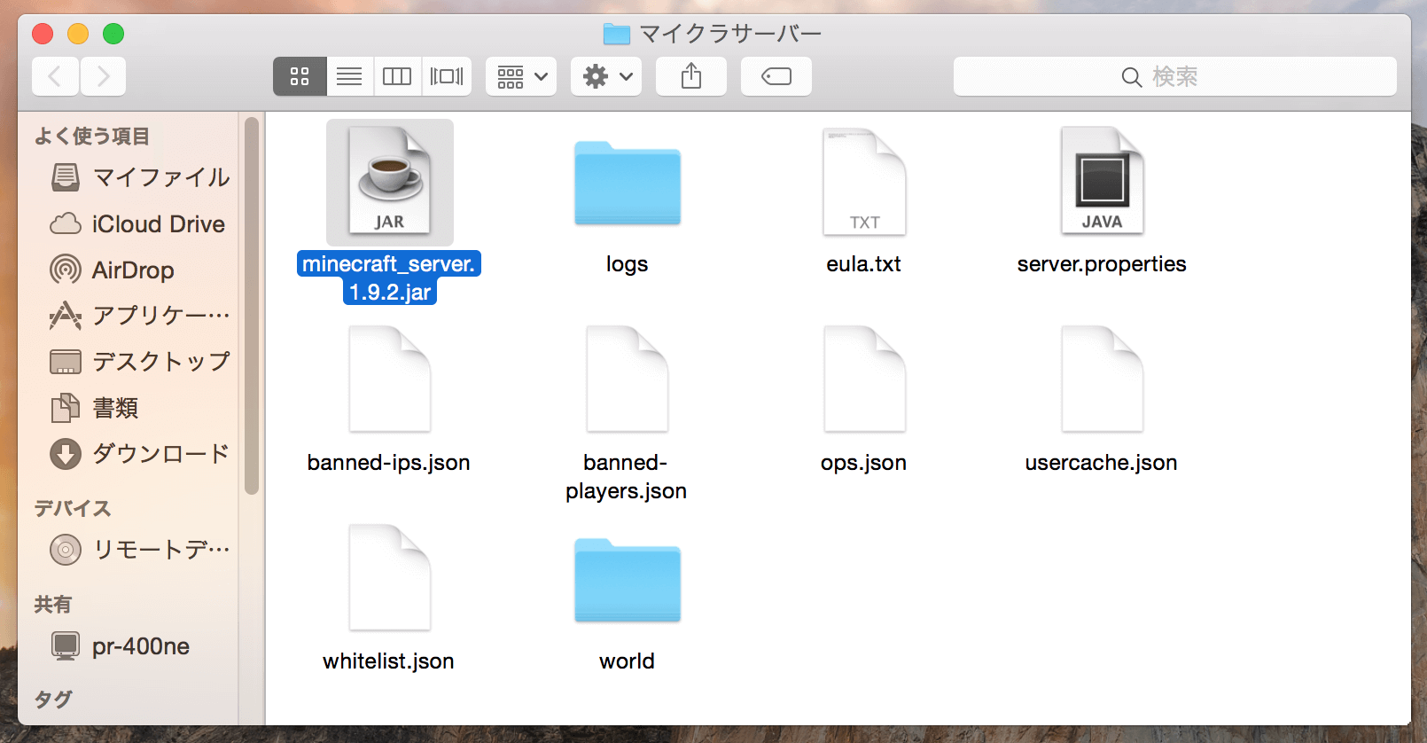Switch to icon view mode
Image resolution: width=1427 pixels, height=743 pixels.
tap(300, 76)
